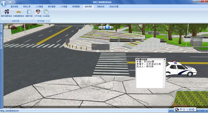Click the step backward playback button

103,27
